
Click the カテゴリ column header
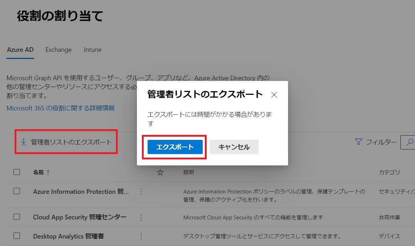coord(389,172)
